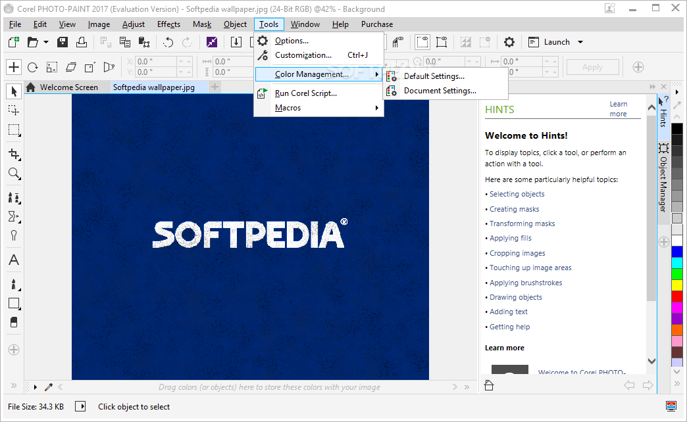Choose Run Corel Script

point(319,93)
